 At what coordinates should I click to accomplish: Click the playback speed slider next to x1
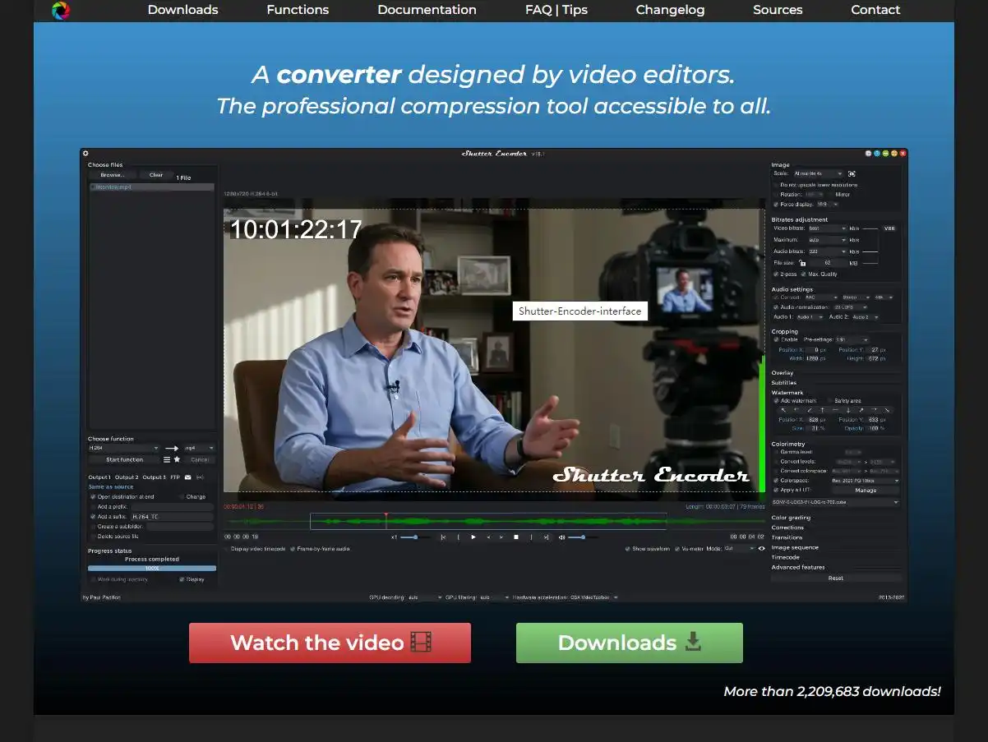point(415,537)
